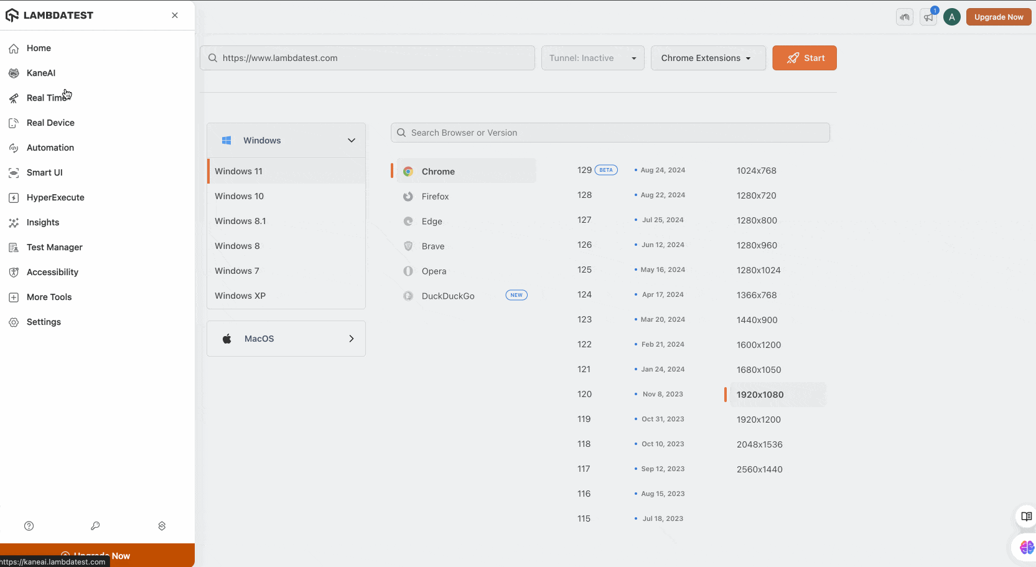Select Chrome version 127
Viewport: 1036px width, 567px height.
584,220
